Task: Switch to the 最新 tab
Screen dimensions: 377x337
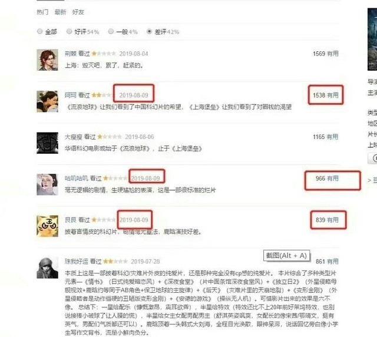Action: coord(60,12)
